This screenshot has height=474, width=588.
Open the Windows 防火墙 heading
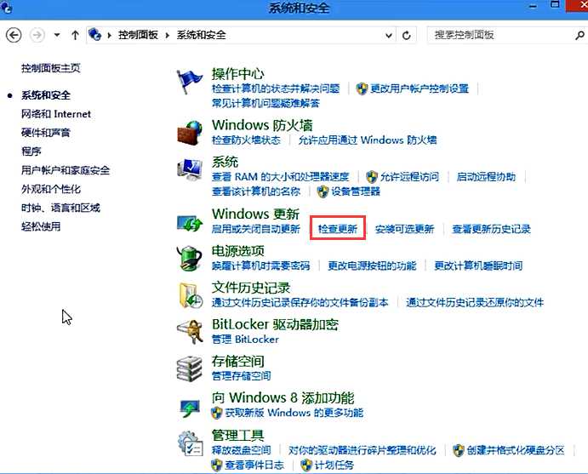pyautogui.click(x=262, y=125)
